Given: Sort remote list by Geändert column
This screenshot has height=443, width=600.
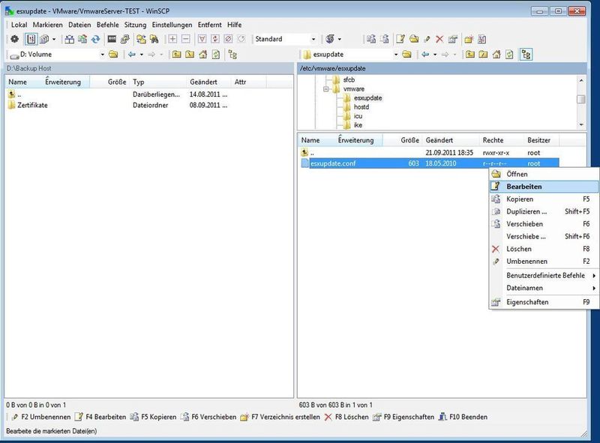Looking at the screenshot, I should [x=451, y=140].
